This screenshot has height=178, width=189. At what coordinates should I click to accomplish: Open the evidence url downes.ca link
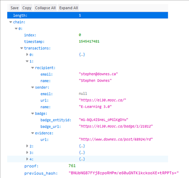point(116,139)
